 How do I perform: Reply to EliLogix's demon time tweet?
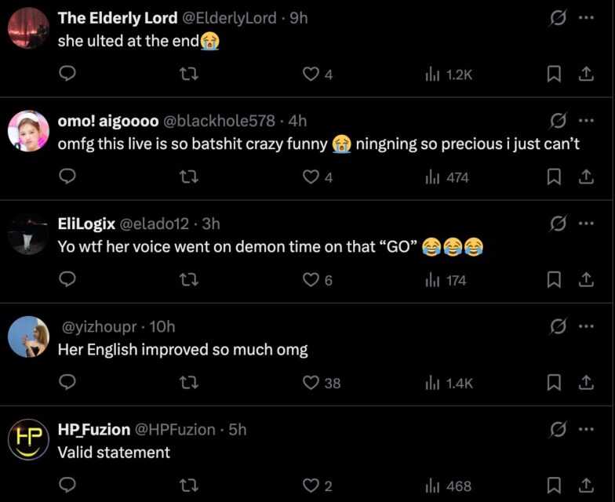click(x=68, y=280)
